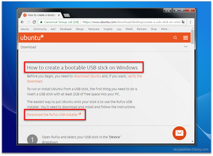Click the Chrome user profile button in title bar

tap(167, 10)
